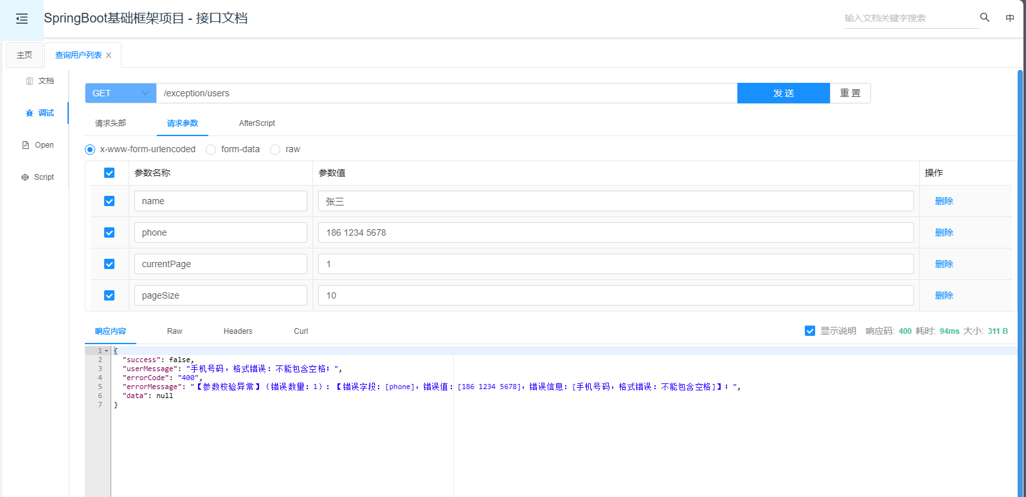The image size is (1026, 497).
Task: Open the 主页 tab
Action: (x=24, y=55)
